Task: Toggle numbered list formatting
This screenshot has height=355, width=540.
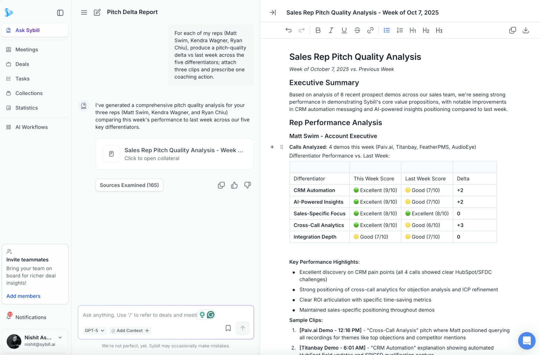Action: [x=400, y=30]
